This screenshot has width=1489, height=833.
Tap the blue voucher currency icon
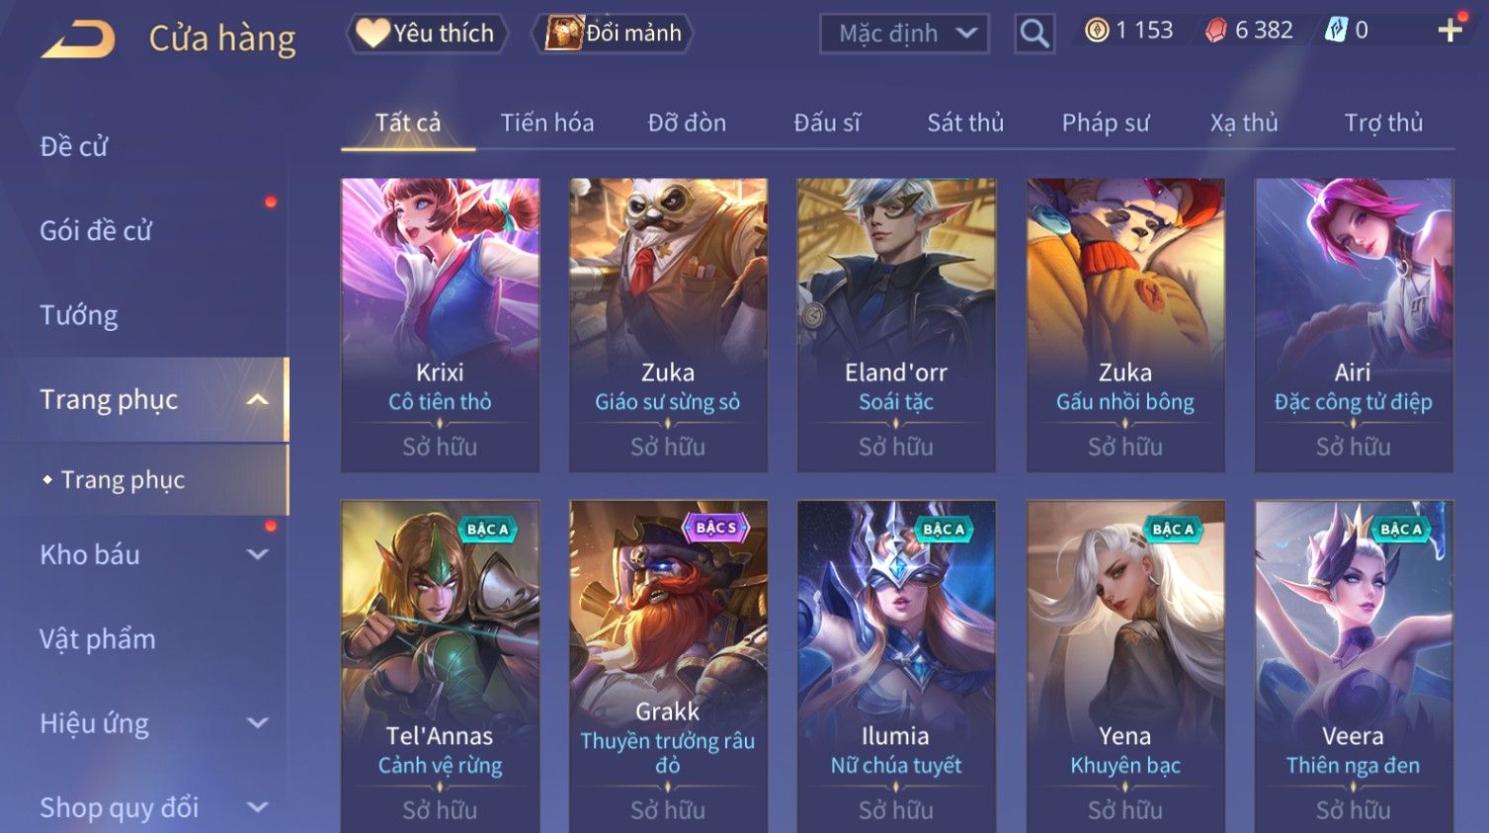pyautogui.click(x=1336, y=31)
